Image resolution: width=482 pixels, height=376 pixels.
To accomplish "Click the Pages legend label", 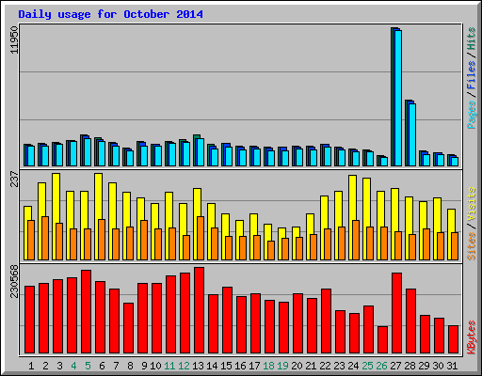I will click(x=472, y=115).
